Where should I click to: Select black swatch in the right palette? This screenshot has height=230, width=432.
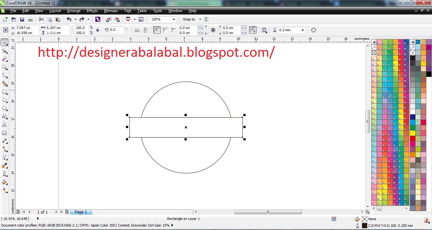point(429,74)
